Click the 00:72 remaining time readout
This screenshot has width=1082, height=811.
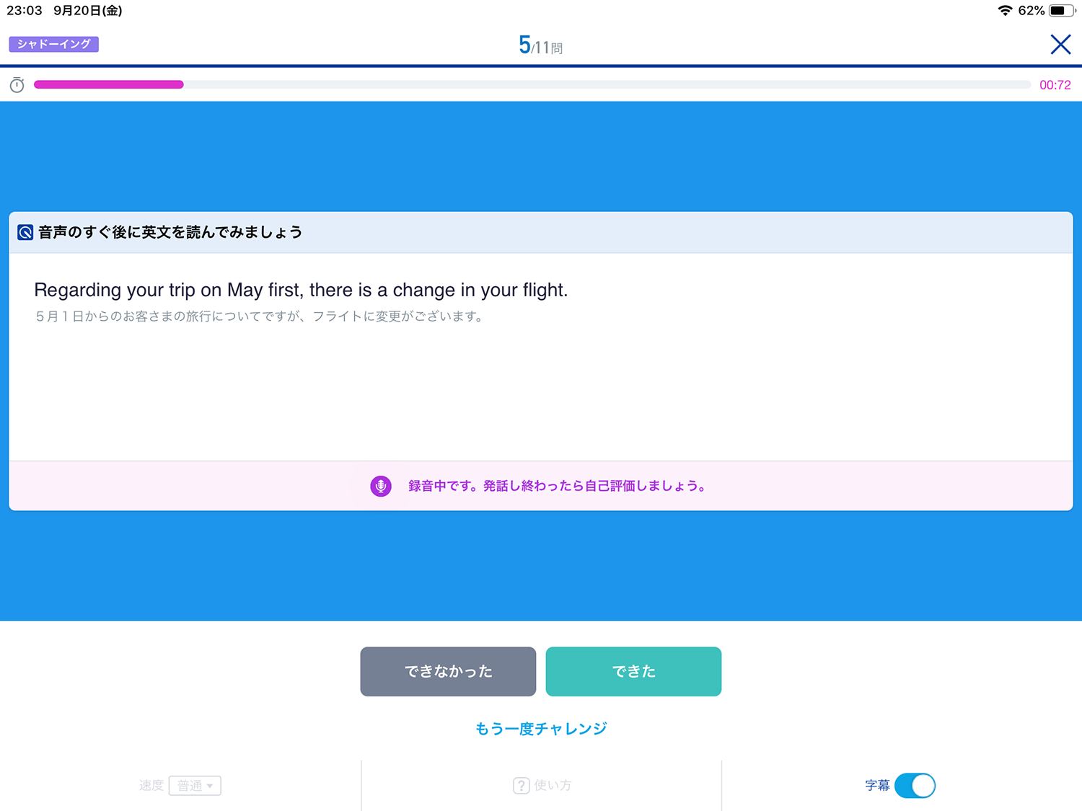click(x=1055, y=85)
